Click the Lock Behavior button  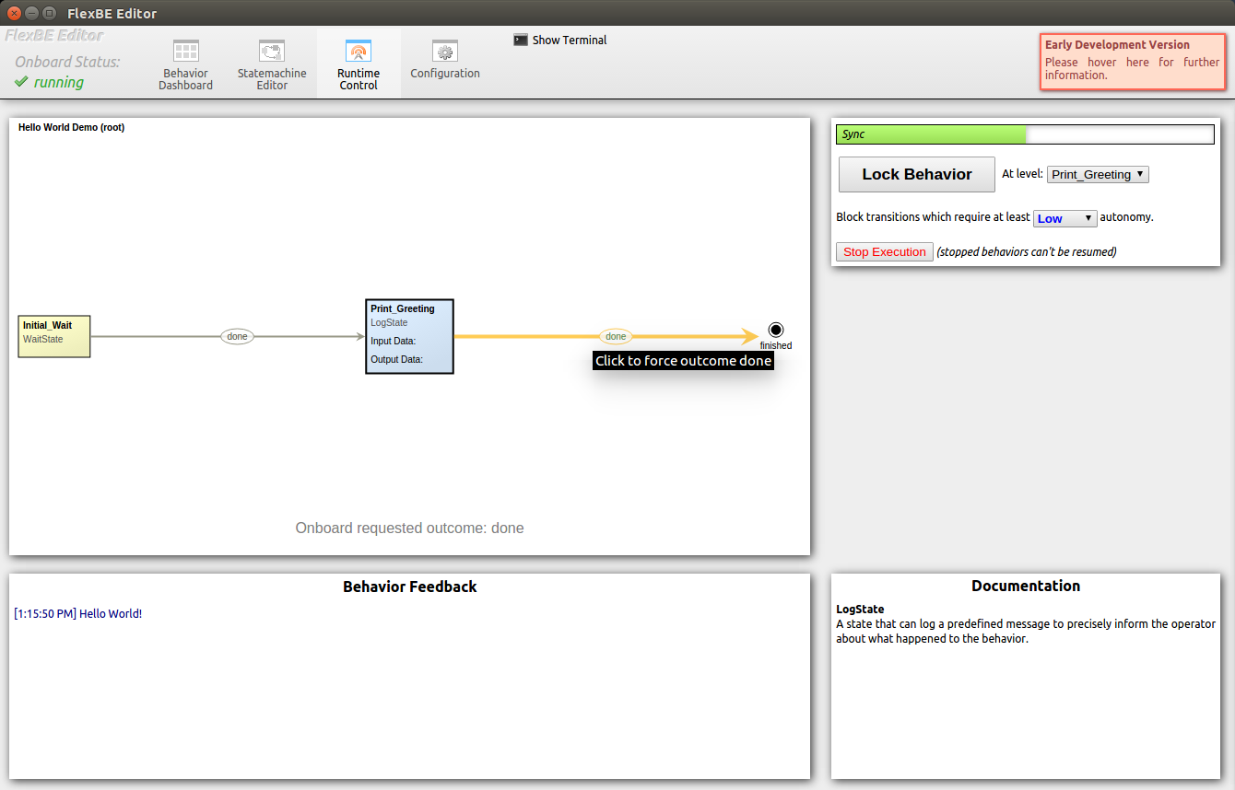click(x=917, y=174)
